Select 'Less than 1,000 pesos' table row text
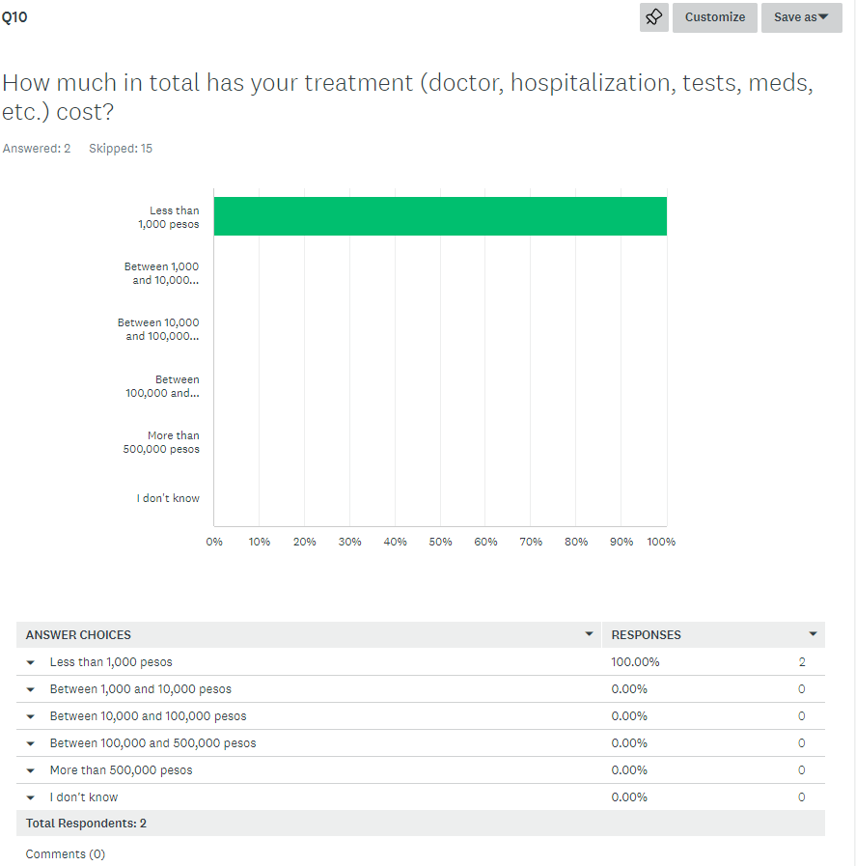The width and height of the screenshot is (856, 866). (x=111, y=662)
